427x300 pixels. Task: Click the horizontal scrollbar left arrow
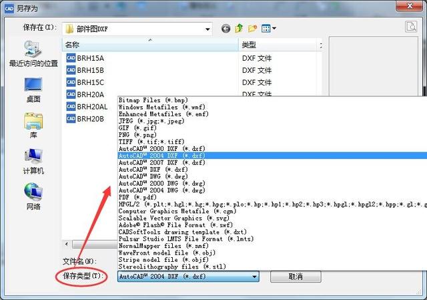click(67, 244)
